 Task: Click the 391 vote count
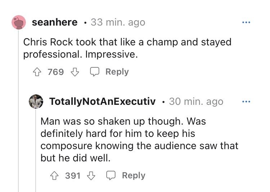[x=73, y=176]
